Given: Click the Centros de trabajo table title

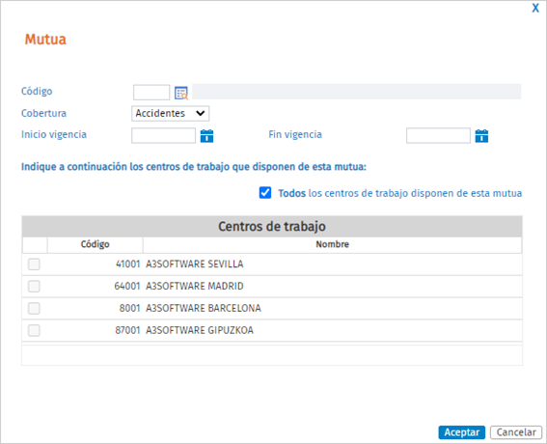Looking at the screenshot, I should coord(272,227).
